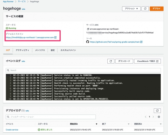Image resolution: width=168 pixels, height=135 pixels.
Task: Switch to the メトリクス tab
Action: coord(40,50)
